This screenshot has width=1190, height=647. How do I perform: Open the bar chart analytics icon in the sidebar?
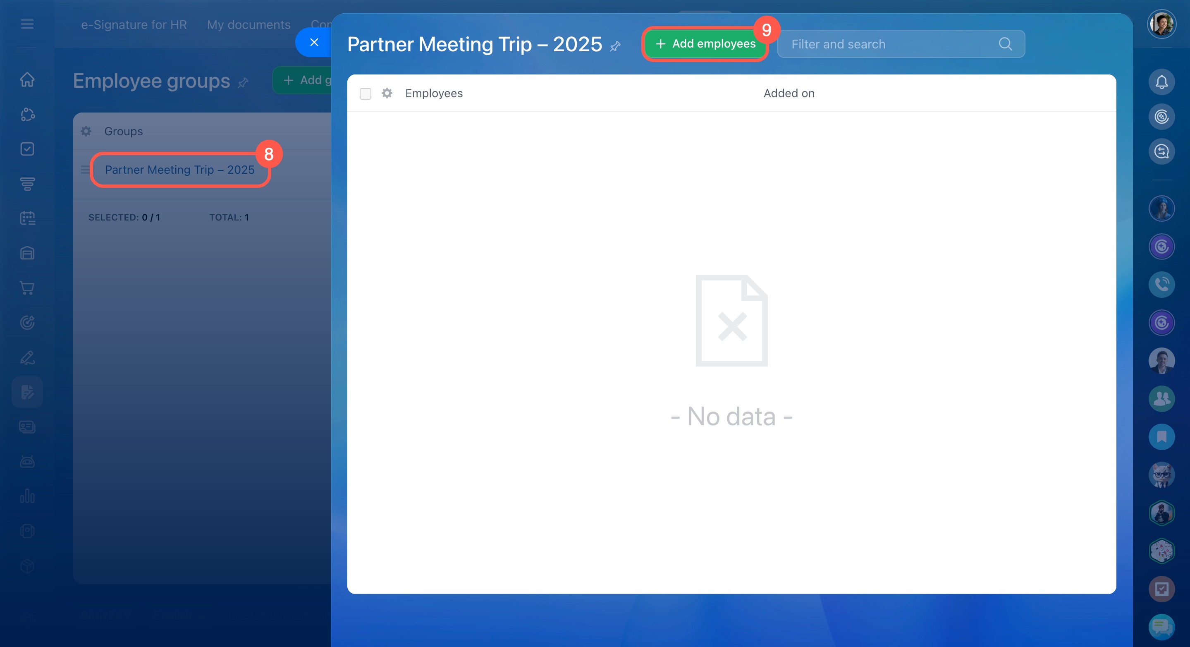[x=27, y=496]
